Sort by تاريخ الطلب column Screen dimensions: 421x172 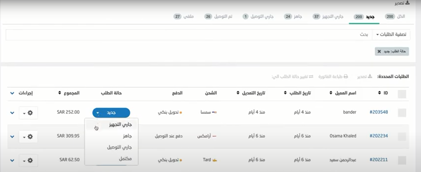[x=297, y=93]
